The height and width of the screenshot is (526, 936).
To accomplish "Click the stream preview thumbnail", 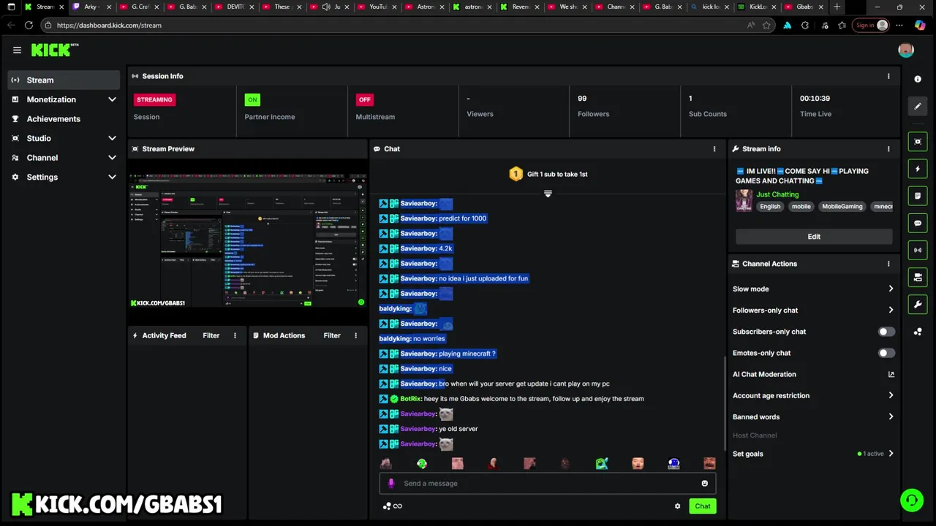I will 247,240.
